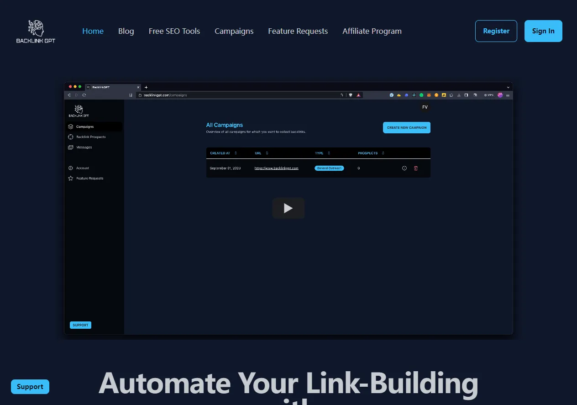Click the 'Automate Your Link-Building' heading
This screenshot has height=405, width=577.
(x=288, y=383)
